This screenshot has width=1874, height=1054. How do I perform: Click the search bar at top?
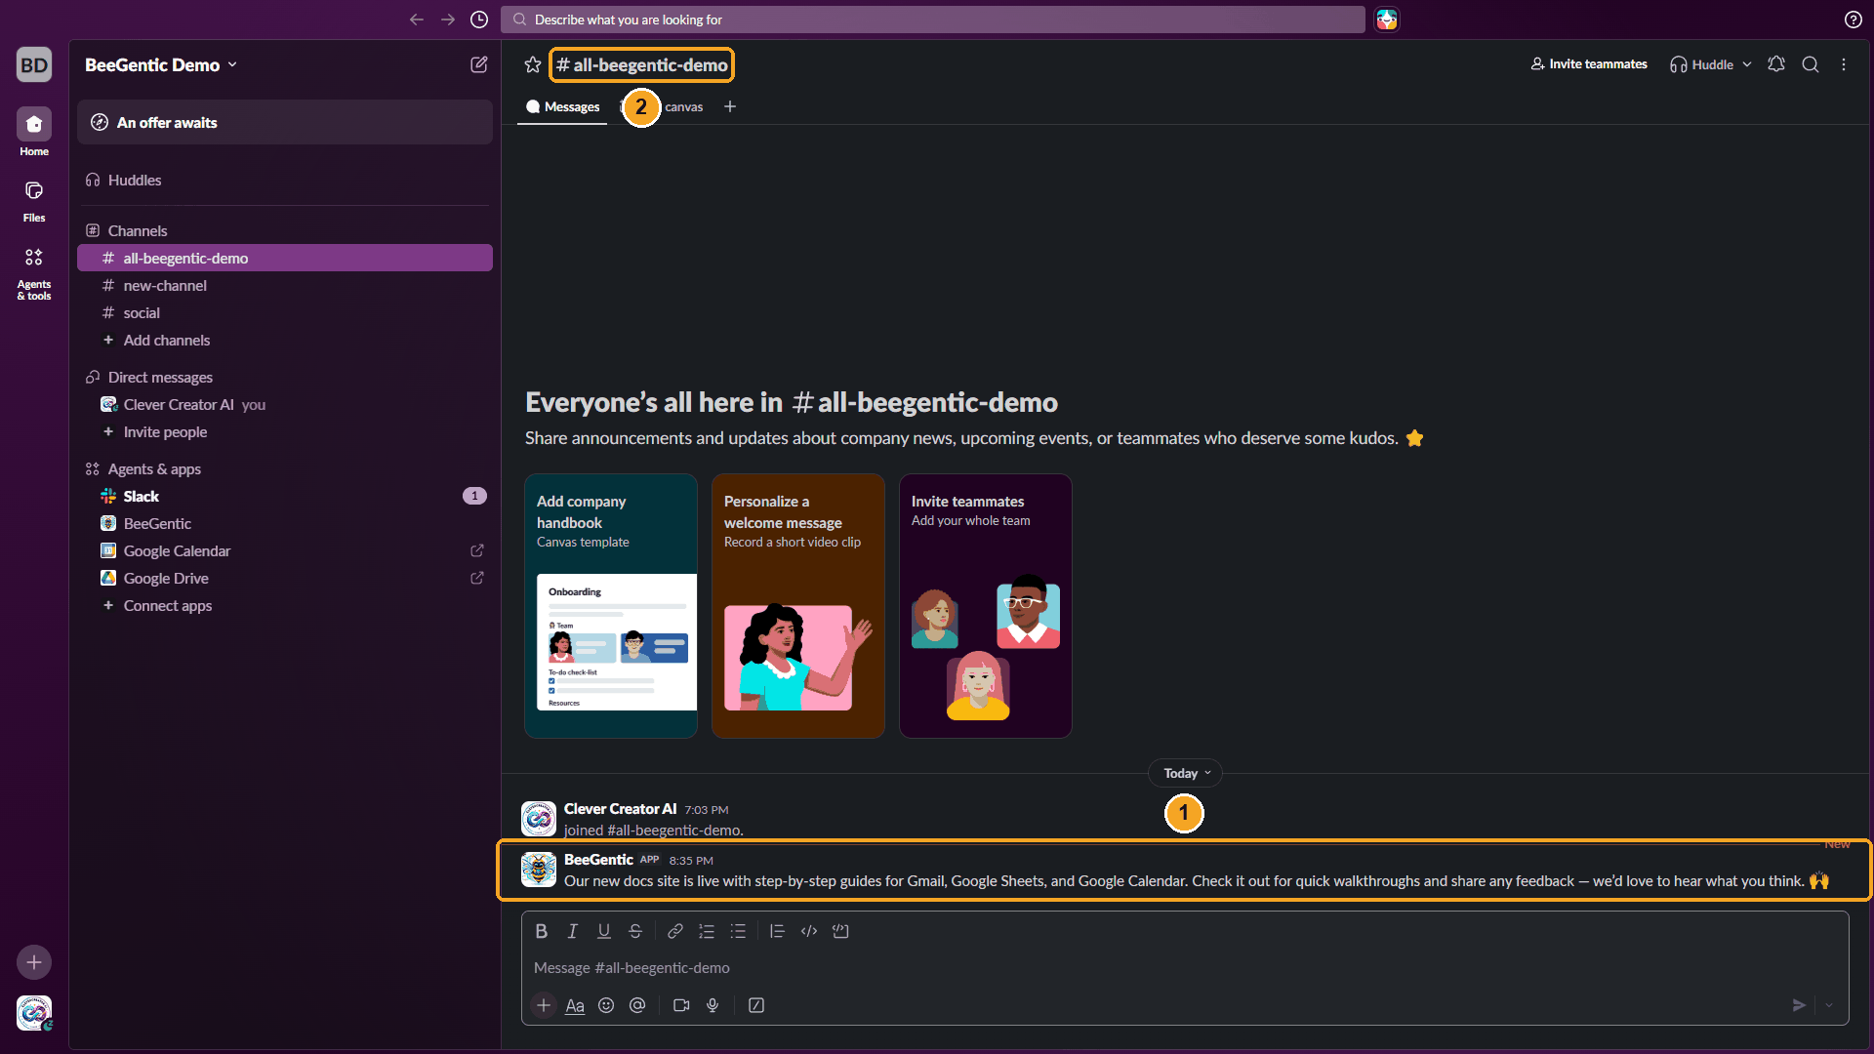pyautogui.click(x=932, y=20)
